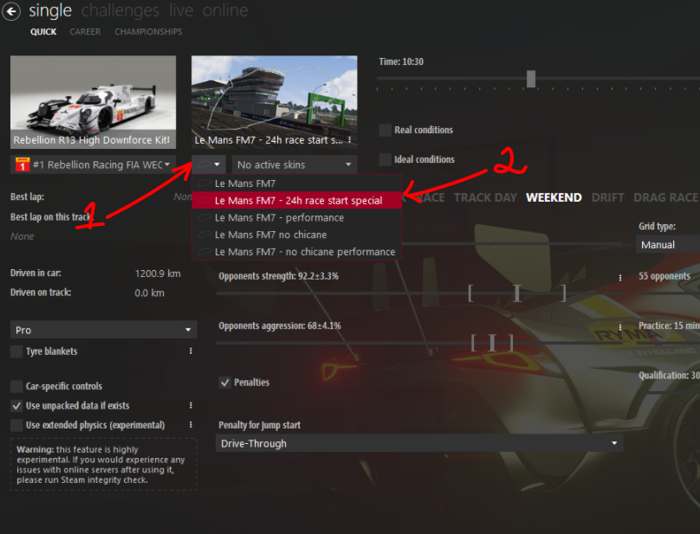The image size is (700, 534).
Task: Switch to the Championships tab
Action: (148, 32)
